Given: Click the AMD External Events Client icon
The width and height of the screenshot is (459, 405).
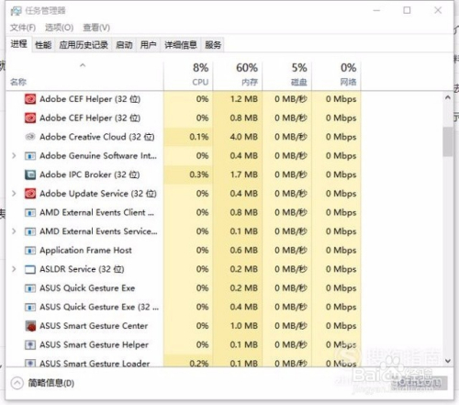Looking at the screenshot, I should tap(30, 212).
